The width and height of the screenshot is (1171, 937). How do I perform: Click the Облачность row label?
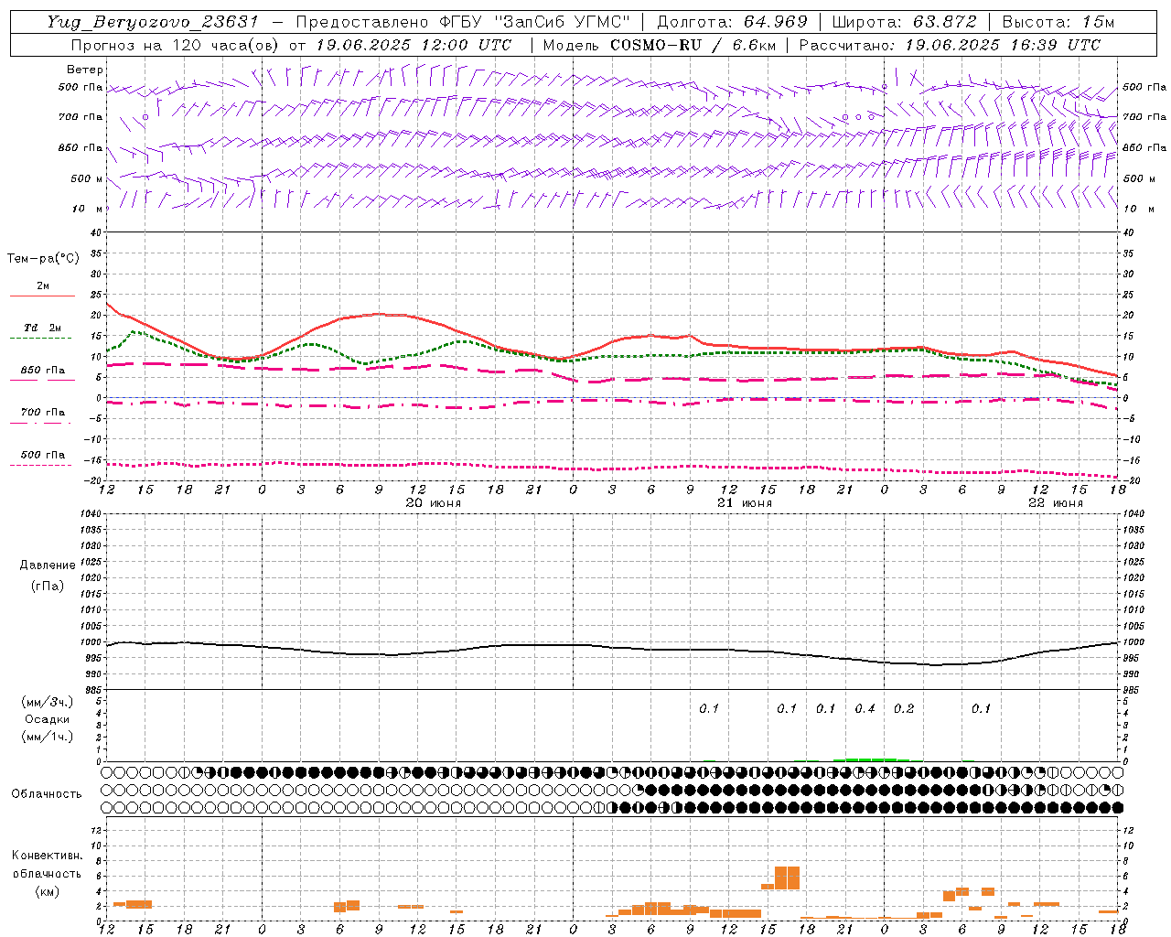coord(47,793)
